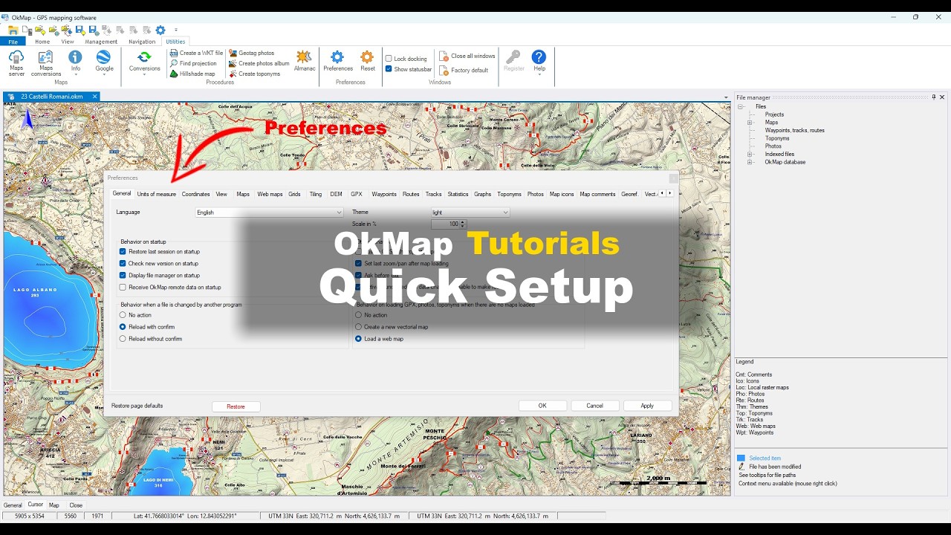This screenshot has width=951, height=535.
Task: Select Create toponyms in Procedures
Action: (254, 74)
